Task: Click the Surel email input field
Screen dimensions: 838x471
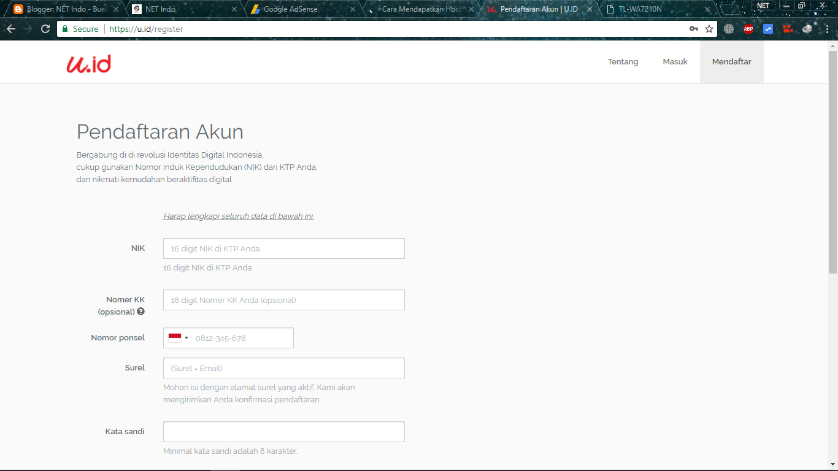Action: point(284,368)
